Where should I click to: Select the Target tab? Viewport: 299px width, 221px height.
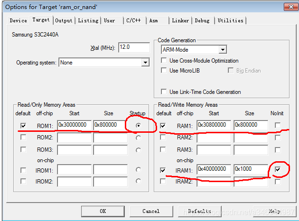coord(41,20)
